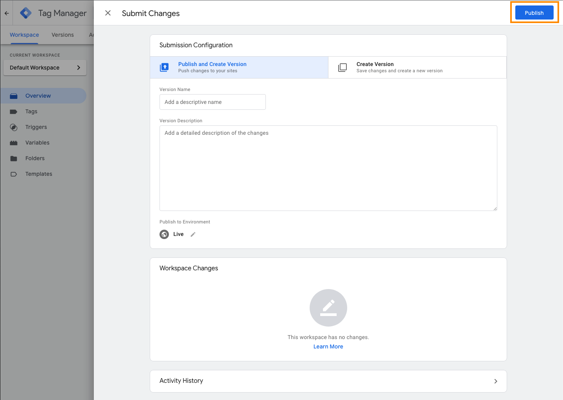Click the Create Version copy icon
The image size is (563, 400).
[x=342, y=68]
